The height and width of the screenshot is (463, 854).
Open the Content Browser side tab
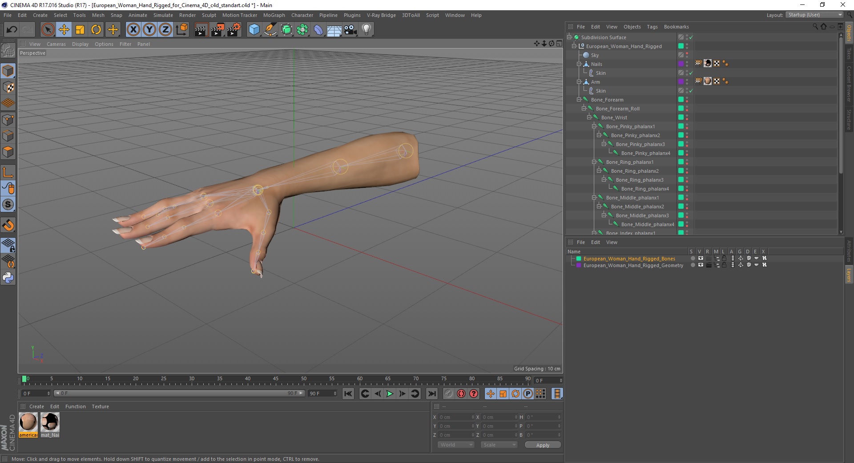[849, 84]
